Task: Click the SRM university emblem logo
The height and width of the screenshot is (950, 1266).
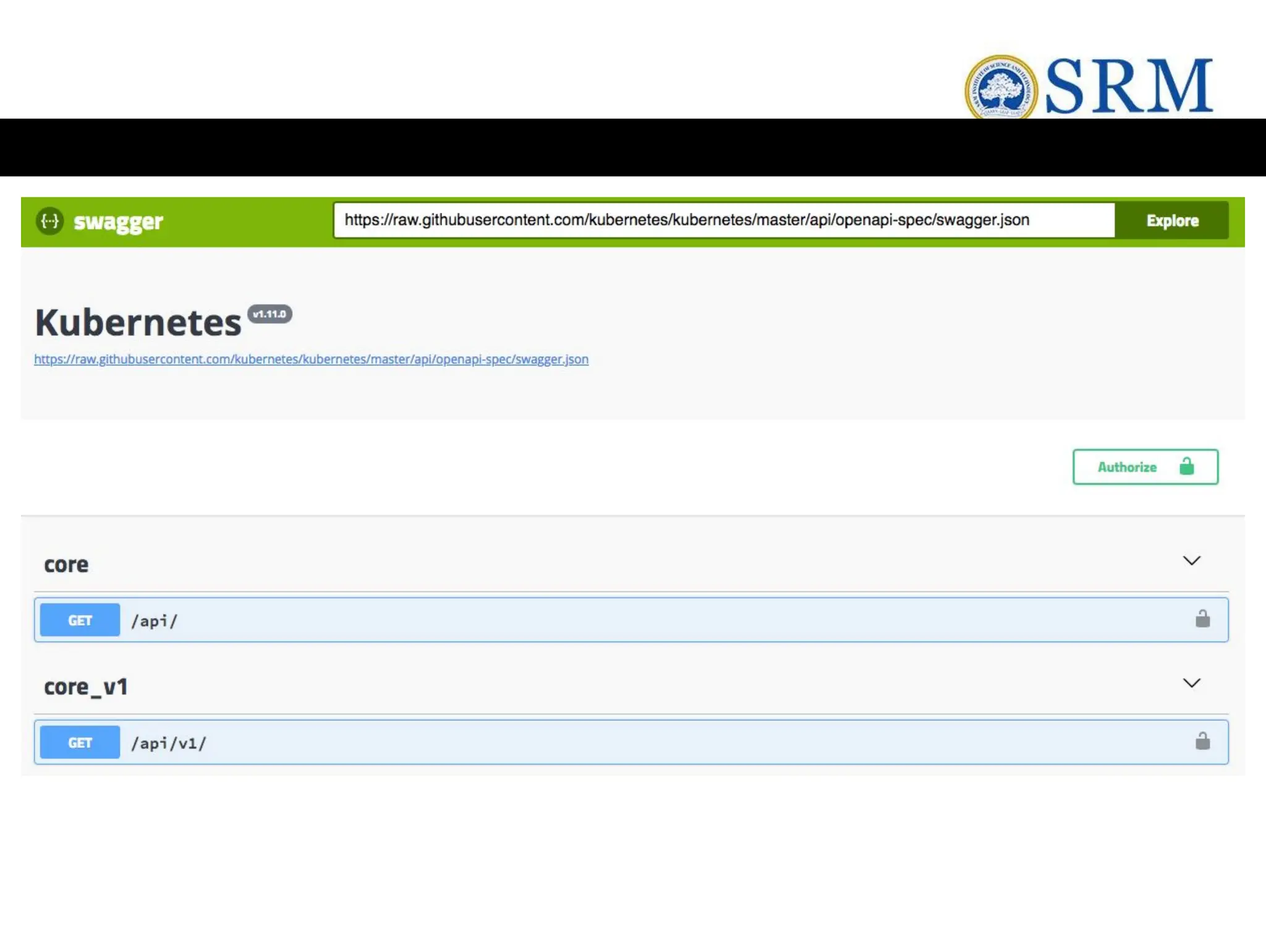Action: tap(1001, 88)
